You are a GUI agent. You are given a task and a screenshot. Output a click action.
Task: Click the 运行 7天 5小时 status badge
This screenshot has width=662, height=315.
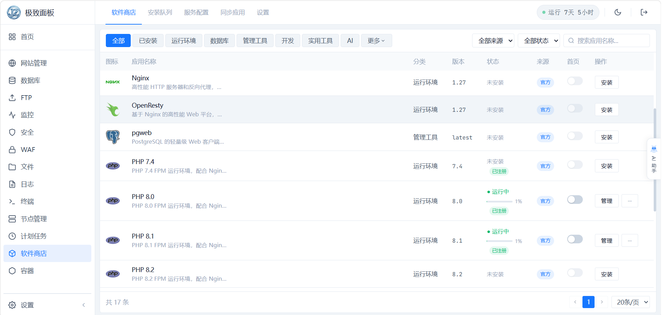568,12
